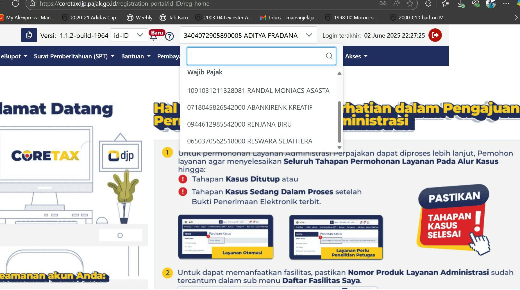The width and height of the screenshot is (520, 290).
Task: Select RESWARA SEJAHTERA from the list
Action: [x=258, y=141]
